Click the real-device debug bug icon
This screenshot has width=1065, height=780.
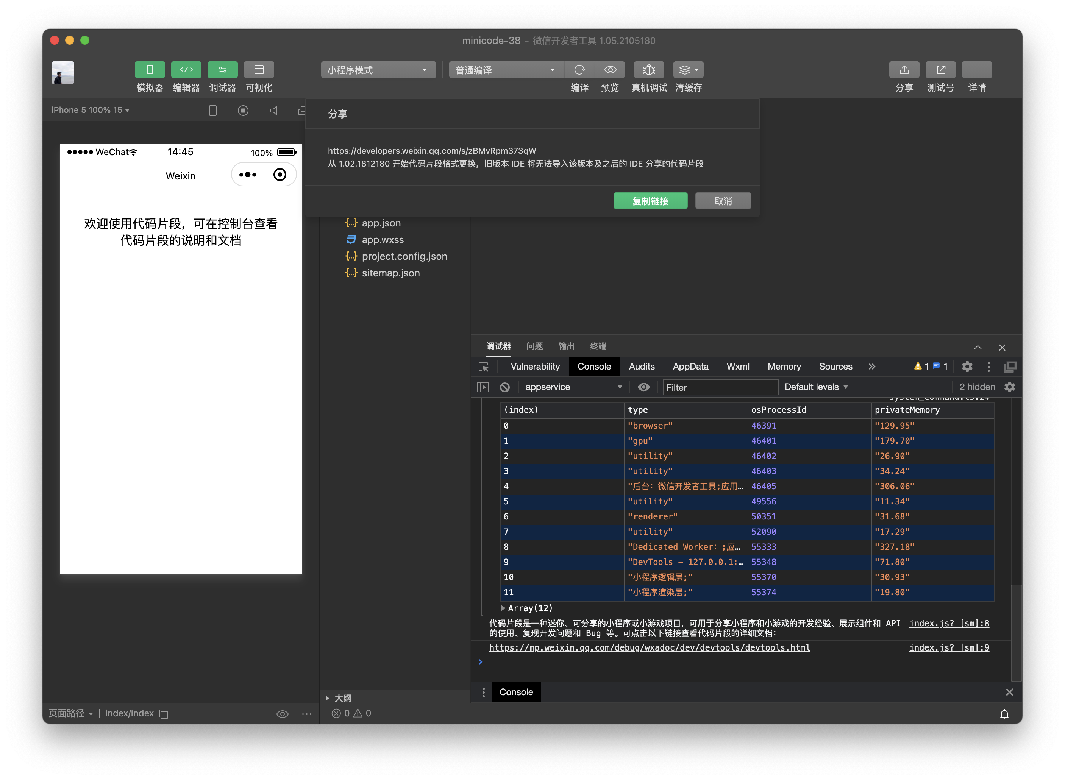point(649,70)
